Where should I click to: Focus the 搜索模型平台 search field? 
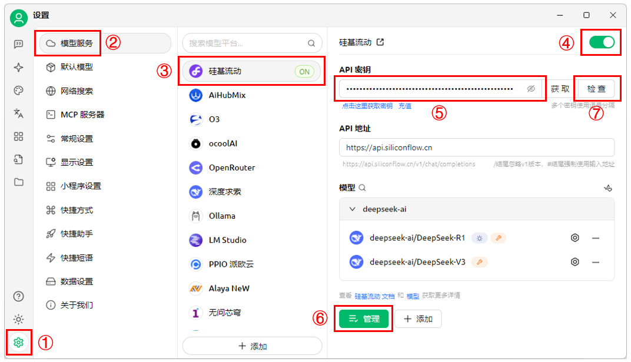coord(253,43)
